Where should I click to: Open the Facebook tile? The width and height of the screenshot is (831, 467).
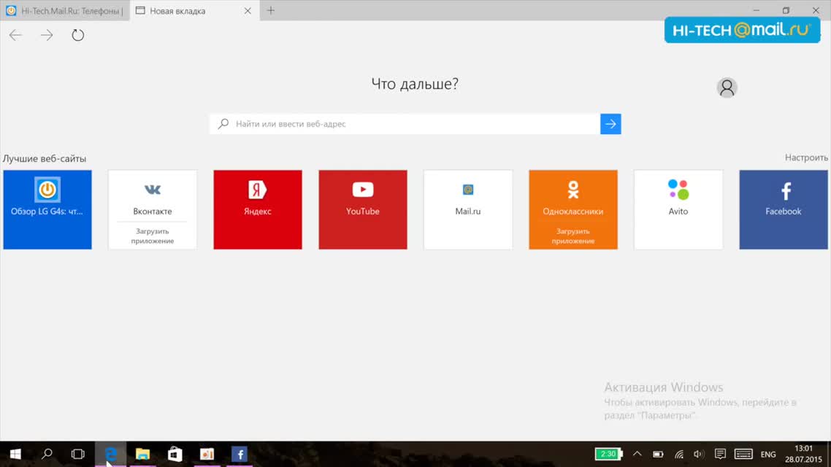pyautogui.click(x=784, y=209)
